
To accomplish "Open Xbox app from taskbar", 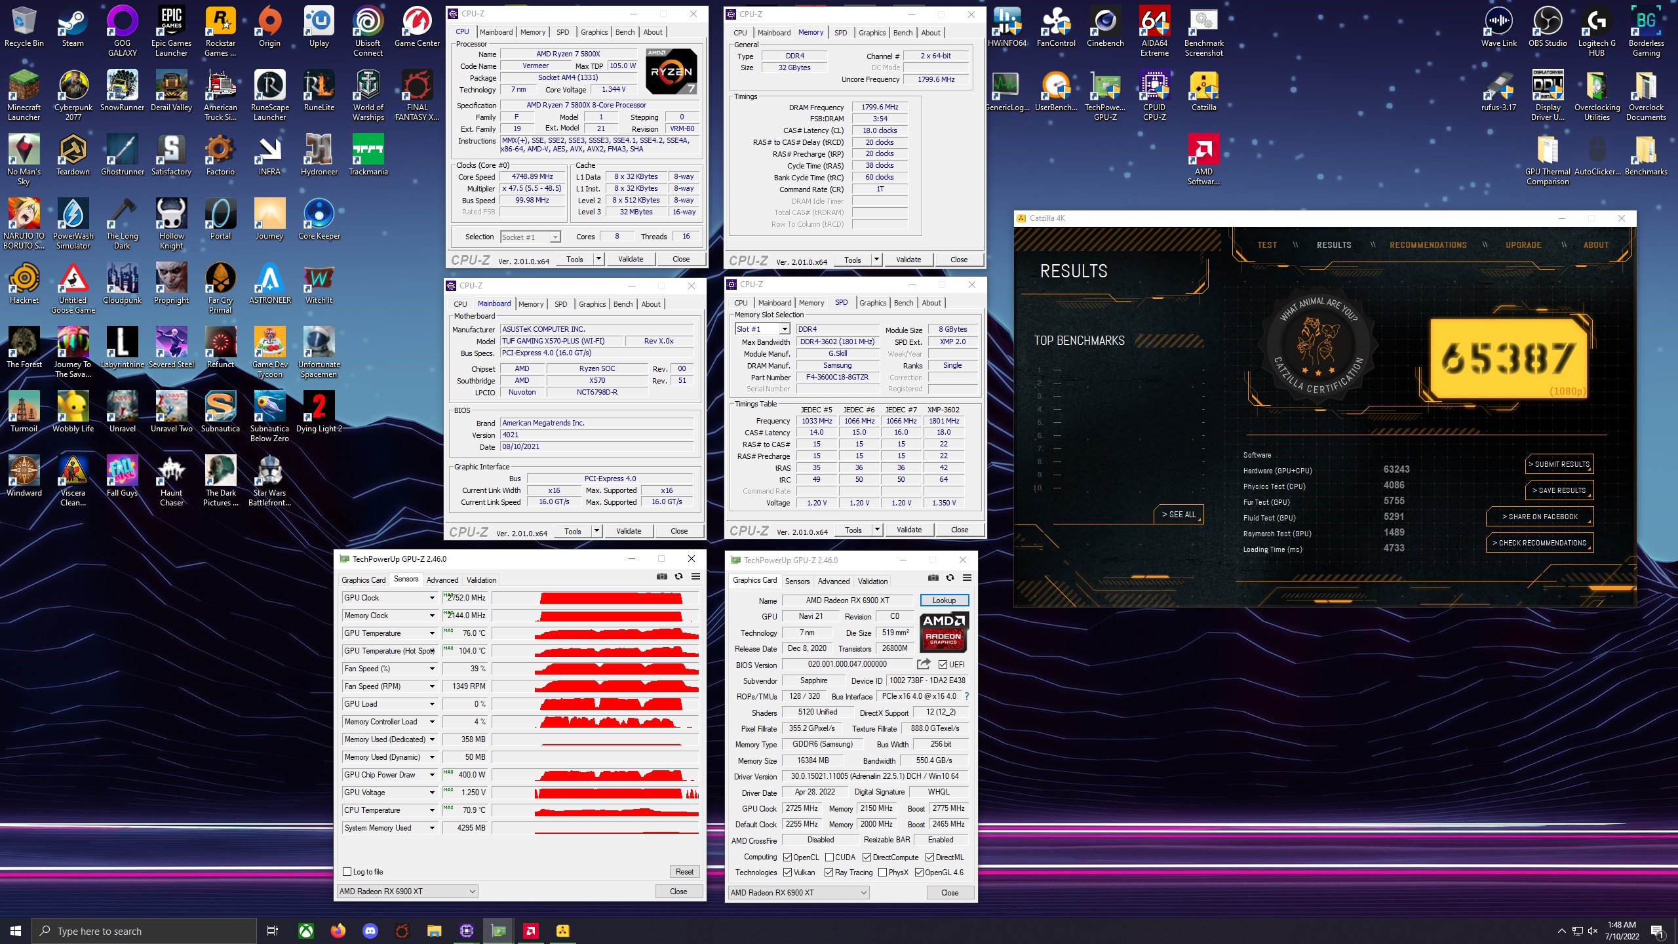I will point(306,931).
